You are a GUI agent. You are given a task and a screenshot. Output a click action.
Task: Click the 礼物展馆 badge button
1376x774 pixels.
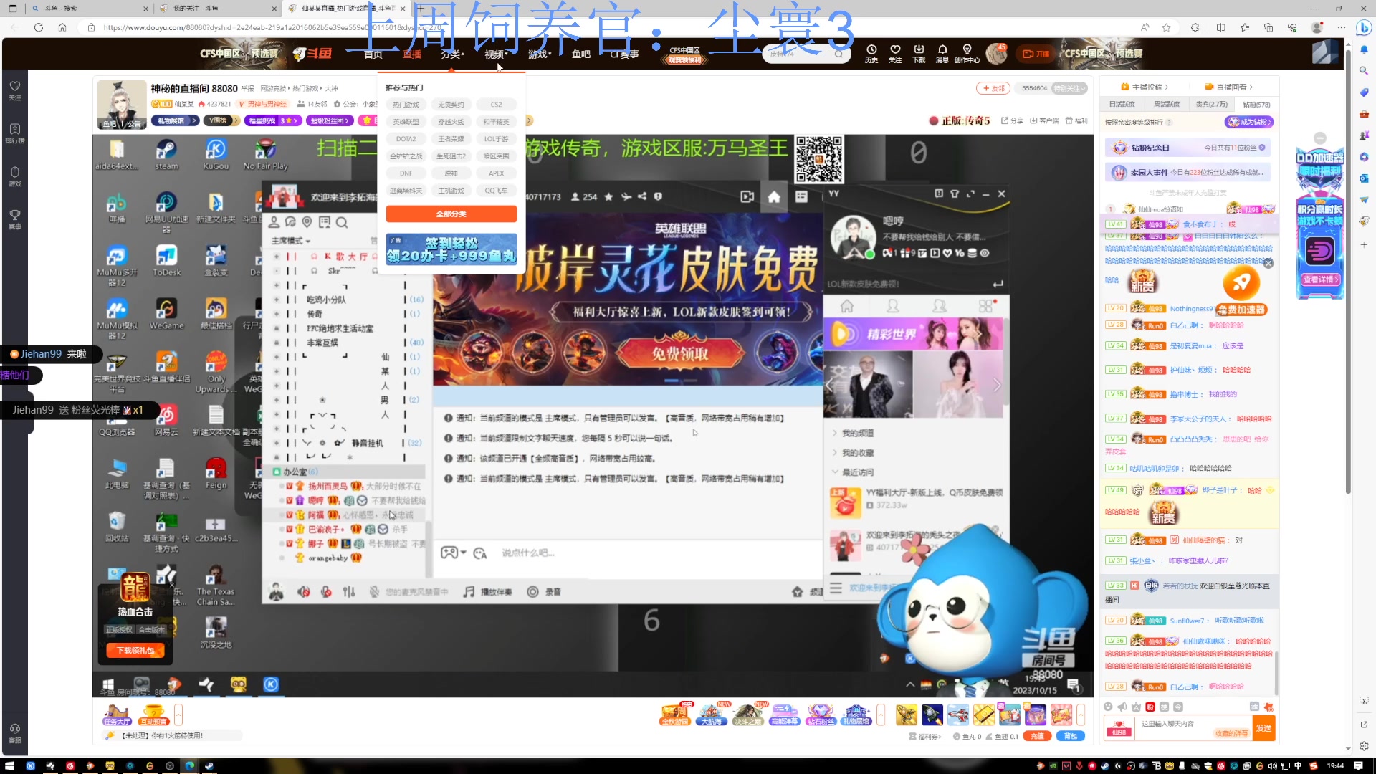pyautogui.click(x=175, y=120)
